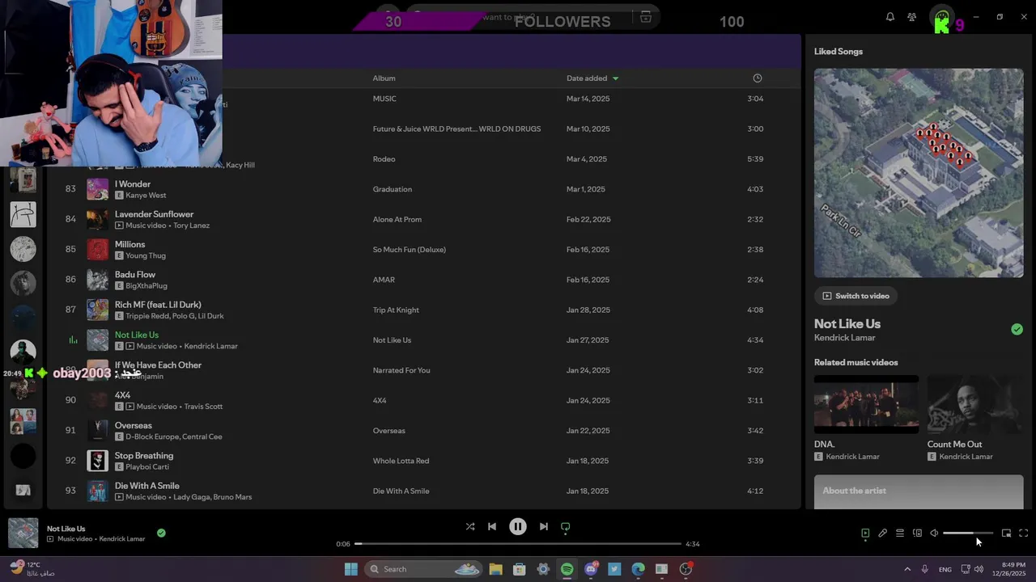Screen dimensions: 1036x582
Task: Click the Playboi Carti artist under Stop Breathing
Action: click(147, 467)
